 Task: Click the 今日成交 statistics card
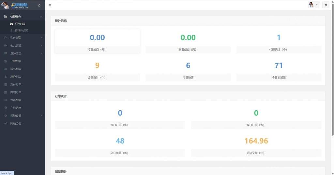[97, 41]
